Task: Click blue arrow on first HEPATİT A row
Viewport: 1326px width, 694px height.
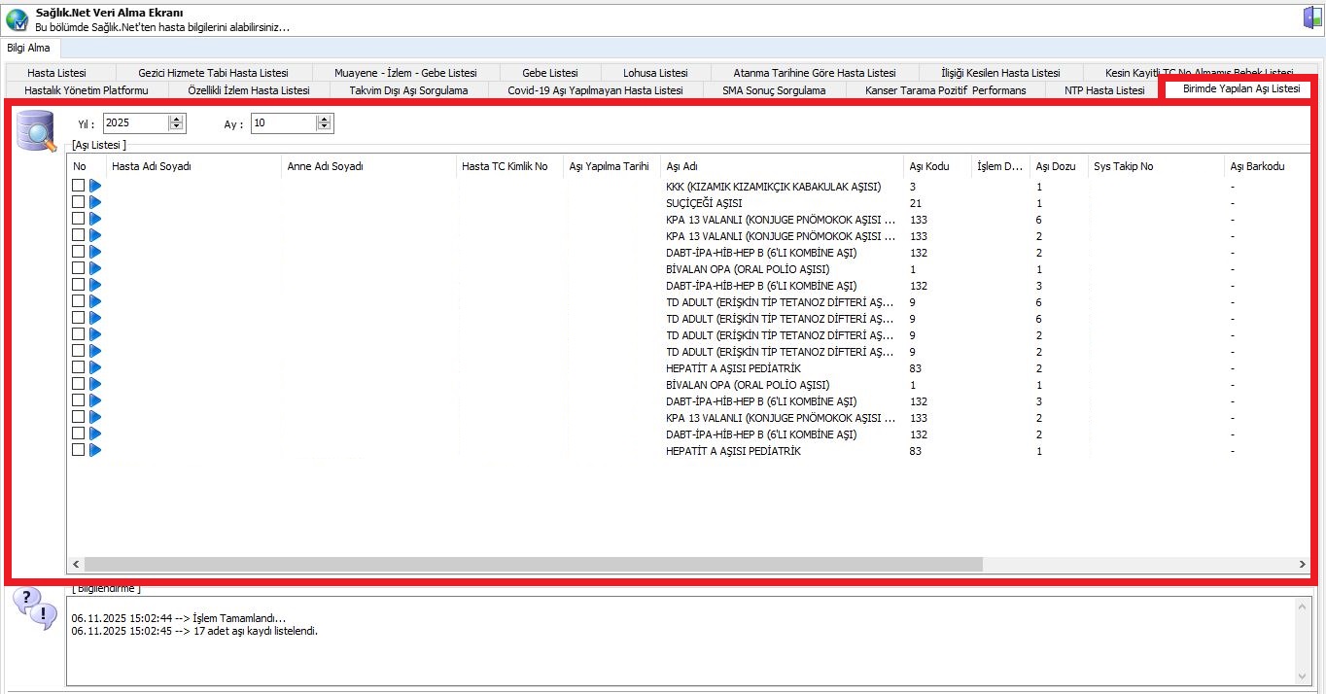Action: (95, 367)
